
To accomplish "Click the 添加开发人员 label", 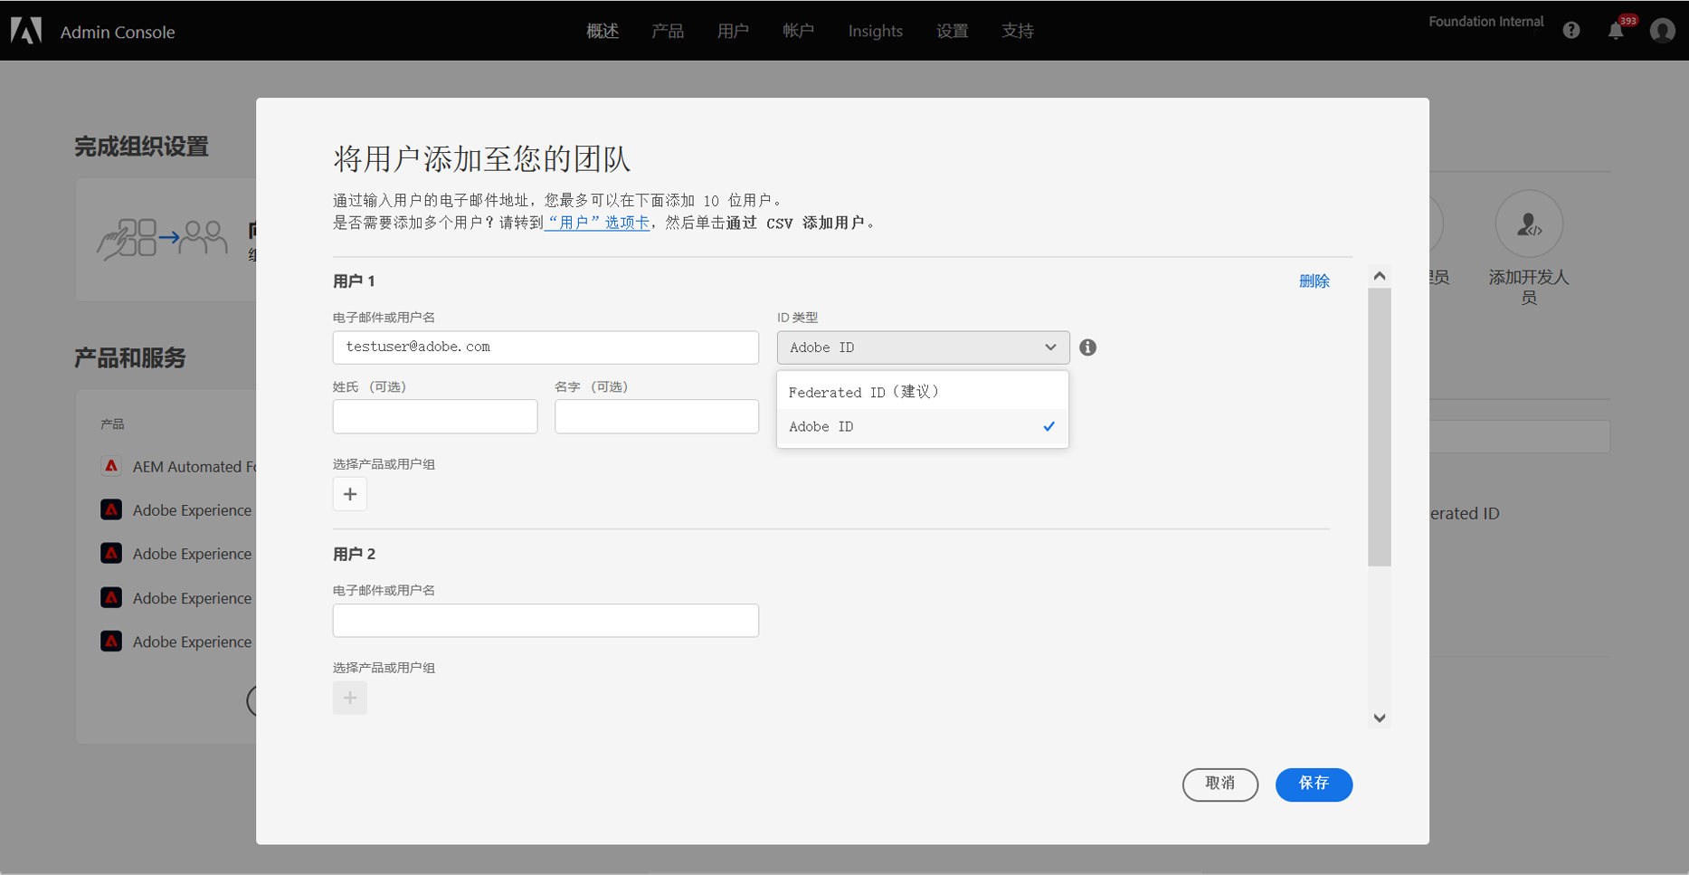I will click(x=1529, y=287).
